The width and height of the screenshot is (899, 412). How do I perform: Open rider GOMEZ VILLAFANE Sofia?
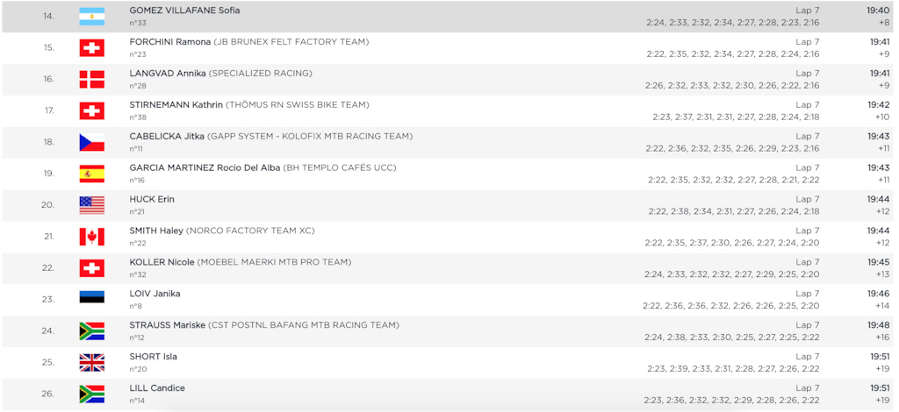coord(184,11)
